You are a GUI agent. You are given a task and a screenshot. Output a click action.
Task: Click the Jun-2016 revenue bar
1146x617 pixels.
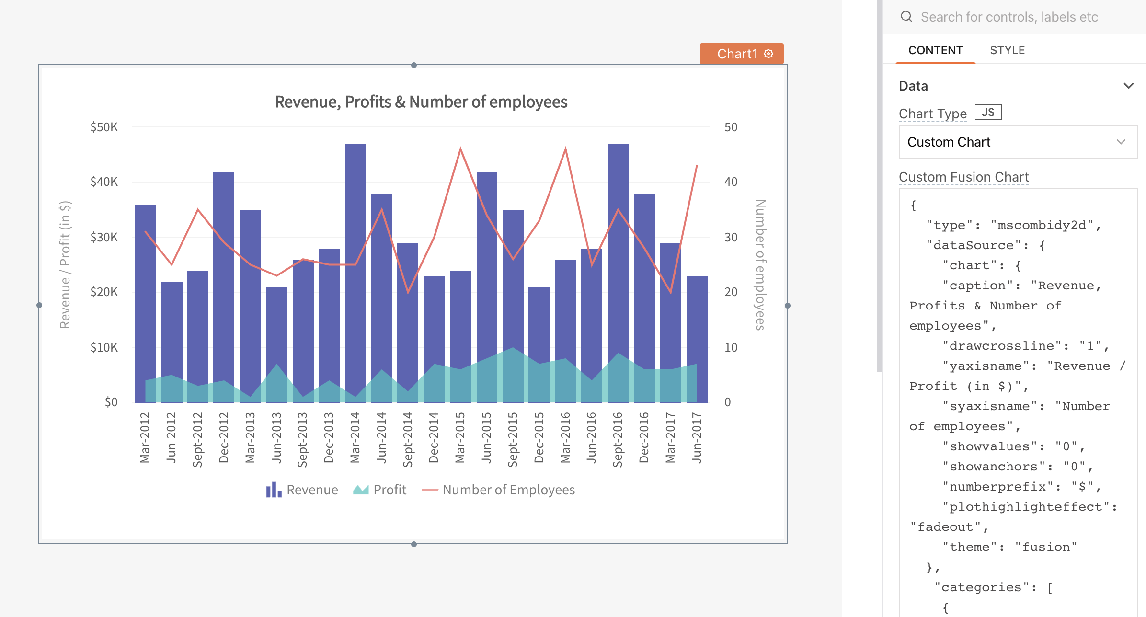592,325
